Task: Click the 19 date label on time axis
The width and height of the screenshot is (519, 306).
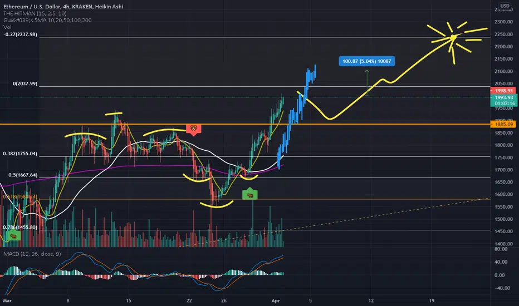Action: tap(432, 300)
